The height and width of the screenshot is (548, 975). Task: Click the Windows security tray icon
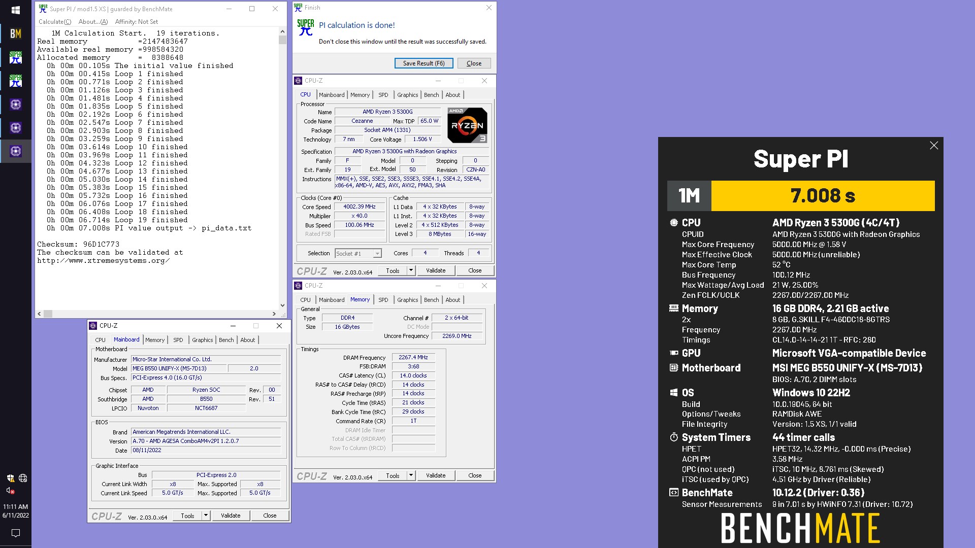tap(10, 478)
